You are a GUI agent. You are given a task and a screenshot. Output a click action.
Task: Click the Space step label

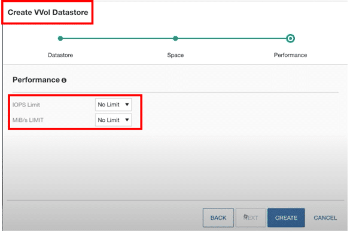(175, 55)
